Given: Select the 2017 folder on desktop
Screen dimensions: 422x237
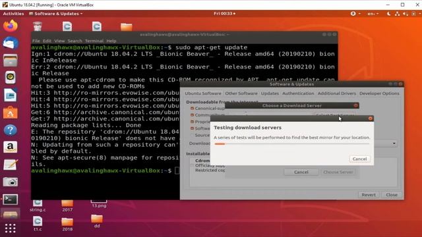Looking at the screenshot, I should (67, 206).
